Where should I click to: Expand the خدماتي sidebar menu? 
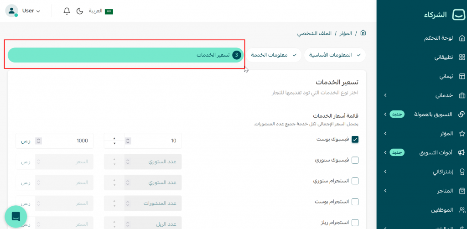pyautogui.click(x=385, y=95)
